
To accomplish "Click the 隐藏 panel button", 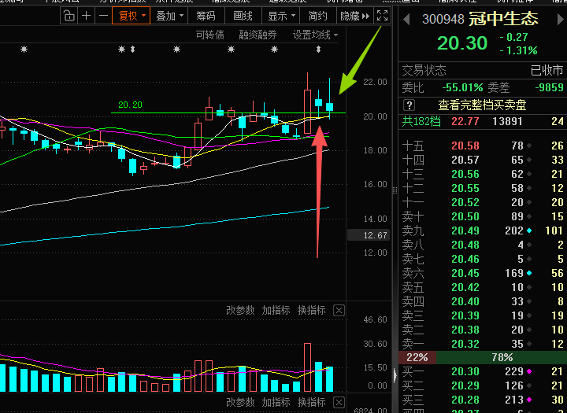I will (x=354, y=16).
